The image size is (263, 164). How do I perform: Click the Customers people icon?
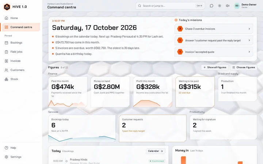pyautogui.click(x=6, y=70)
